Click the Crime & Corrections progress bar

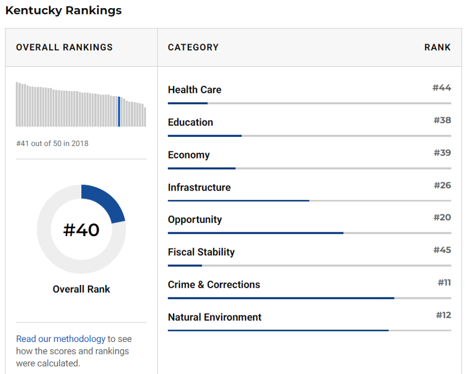point(309,298)
